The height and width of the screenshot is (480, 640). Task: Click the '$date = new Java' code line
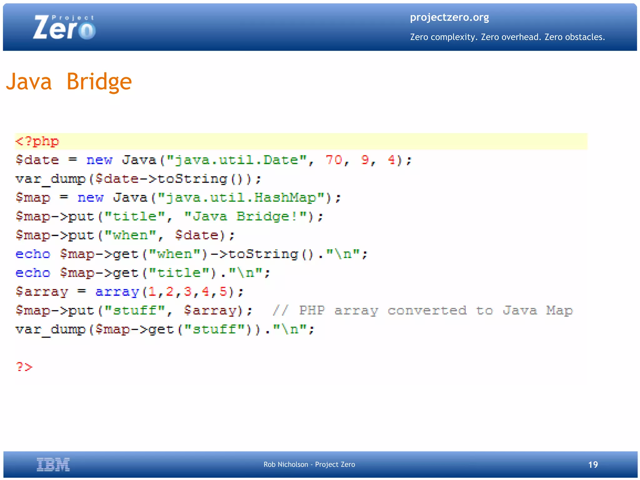(214, 160)
